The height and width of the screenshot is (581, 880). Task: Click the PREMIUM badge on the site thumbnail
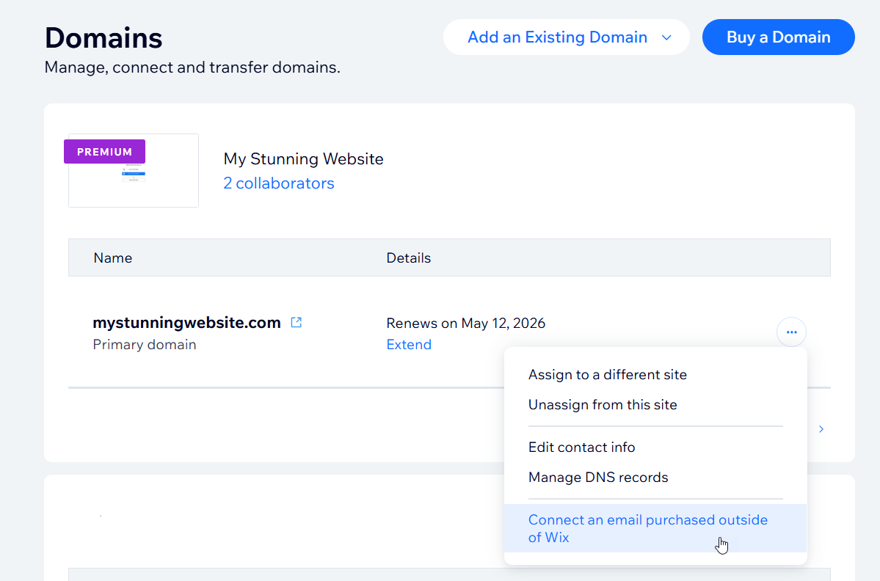pyautogui.click(x=104, y=151)
